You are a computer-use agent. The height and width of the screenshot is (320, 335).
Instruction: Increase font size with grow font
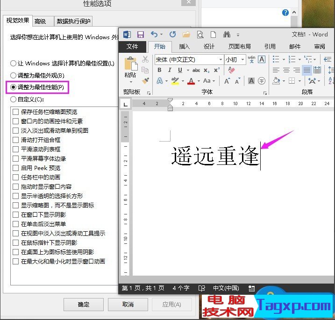pos(227,81)
